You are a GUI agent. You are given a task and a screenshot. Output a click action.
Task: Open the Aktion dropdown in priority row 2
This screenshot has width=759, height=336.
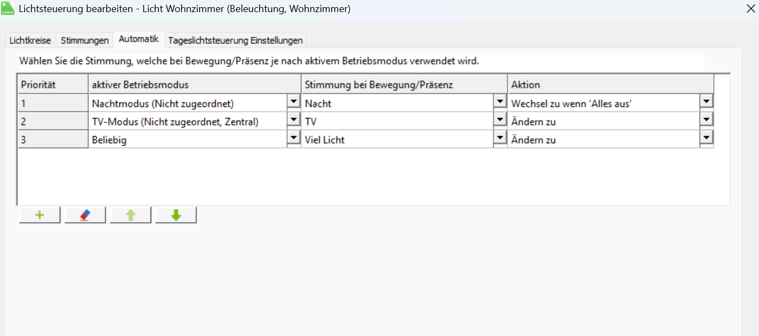coord(706,120)
